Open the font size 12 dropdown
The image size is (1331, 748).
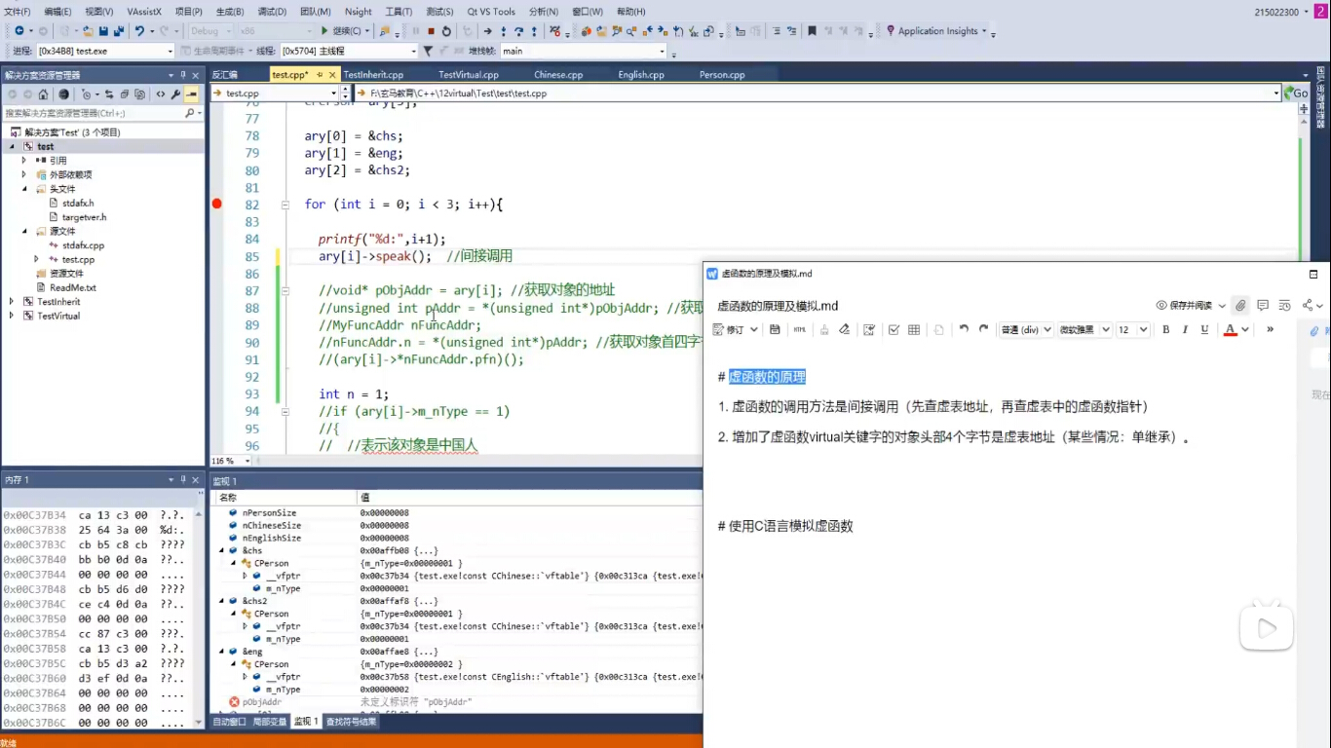click(1132, 330)
